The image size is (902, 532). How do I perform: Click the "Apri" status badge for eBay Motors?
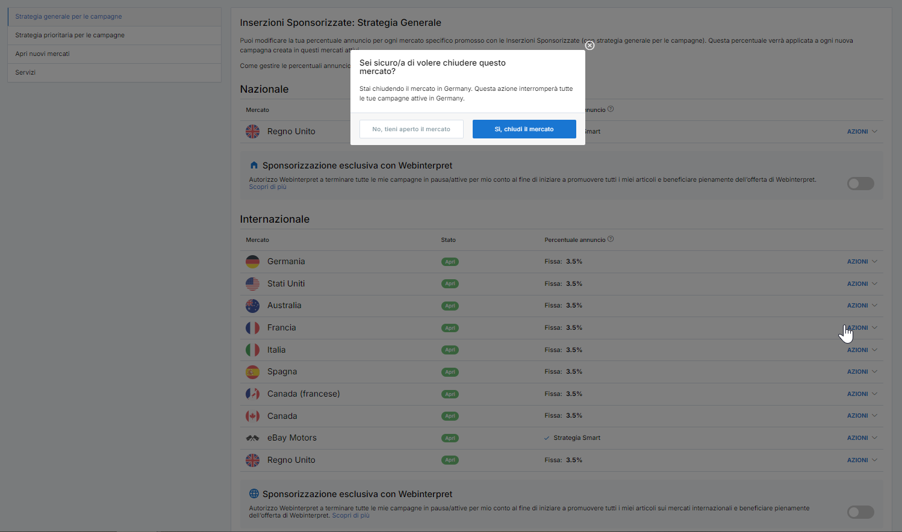[x=450, y=438]
